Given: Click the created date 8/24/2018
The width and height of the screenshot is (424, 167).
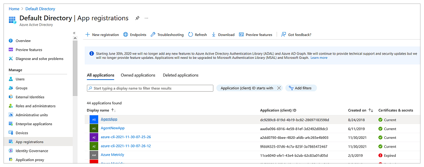Looking at the screenshot, I should 357,120.
